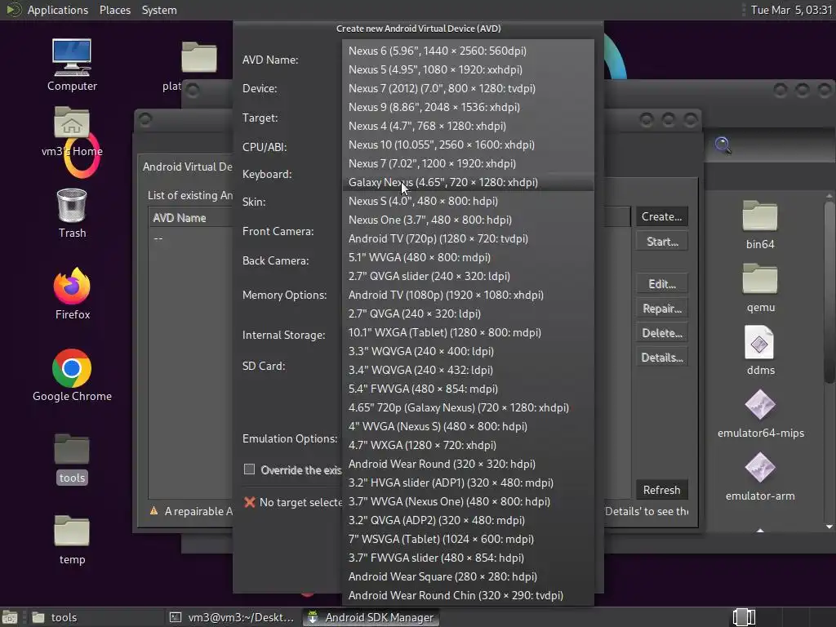Launch Google Chrome from the desktop
The image size is (836, 627).
point(72,368)
